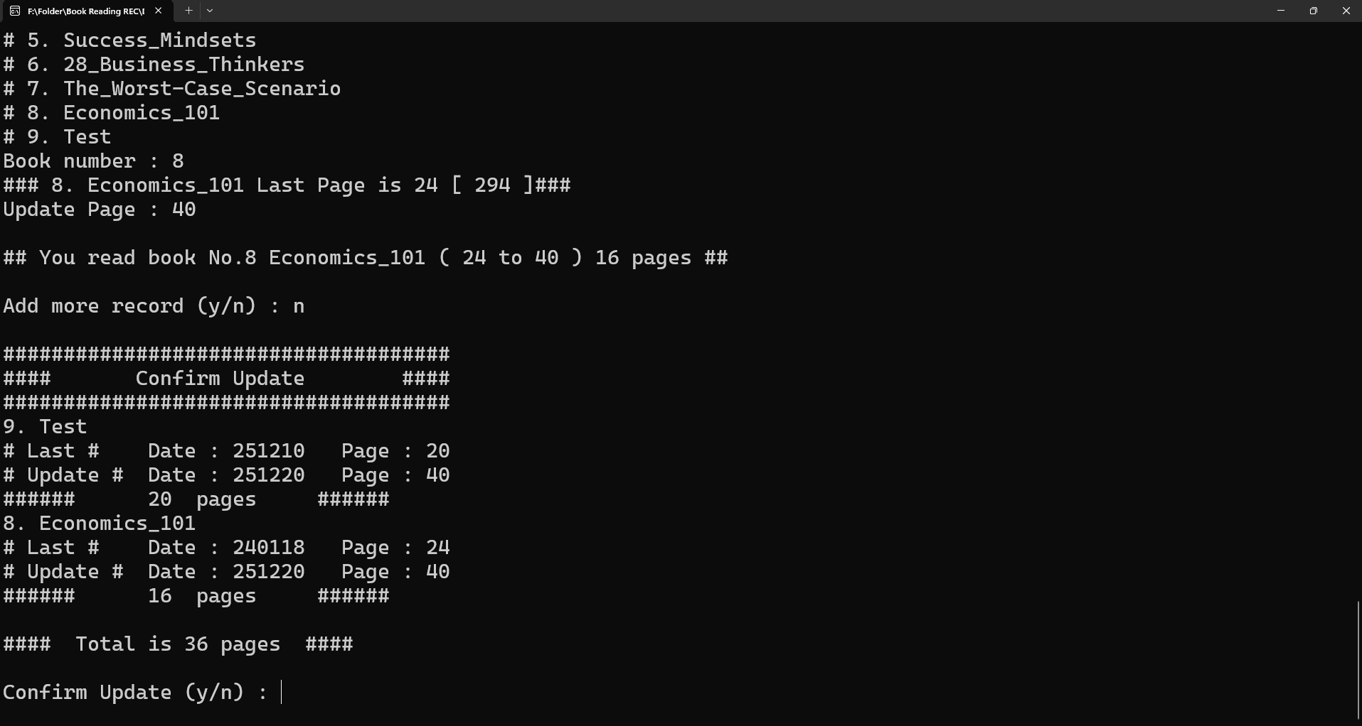Click the 'You read book No.8' summary line
Image resolution: width=1362 pixels, height=726 pixels.
tap(366, 258)
